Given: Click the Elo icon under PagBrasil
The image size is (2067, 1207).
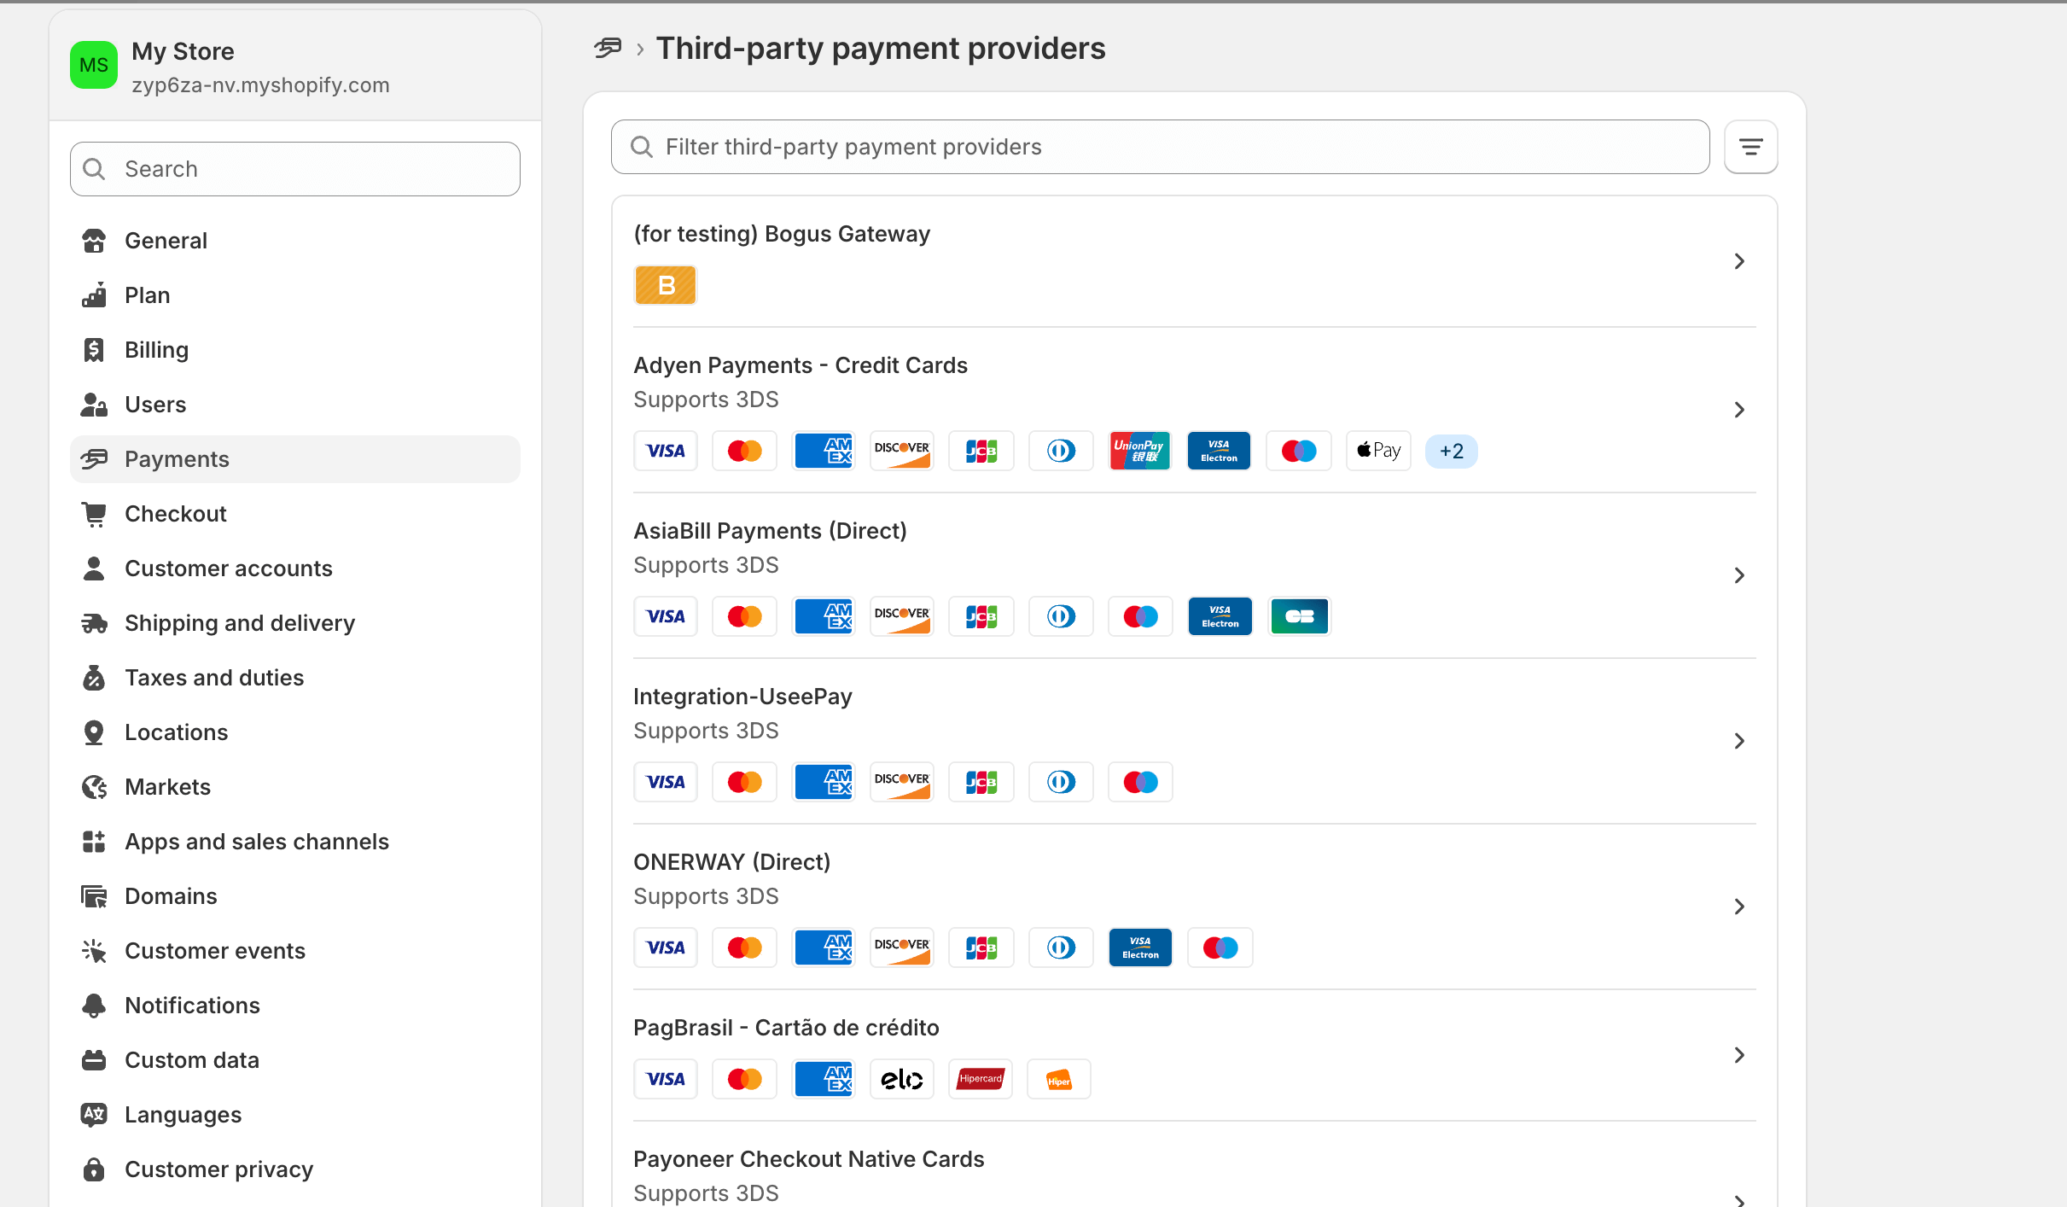Looking at the screenshot, I should point(902,1079).
